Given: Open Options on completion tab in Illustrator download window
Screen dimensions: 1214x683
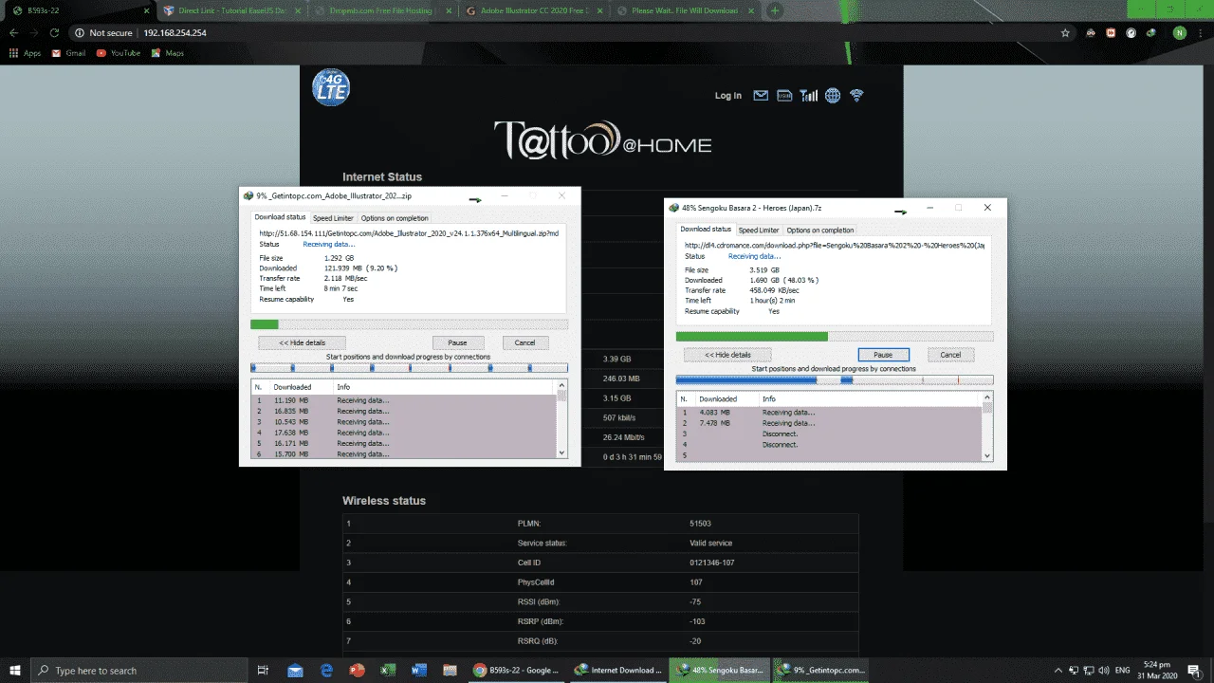Looking at the screenshot, I should click(395, 218).
